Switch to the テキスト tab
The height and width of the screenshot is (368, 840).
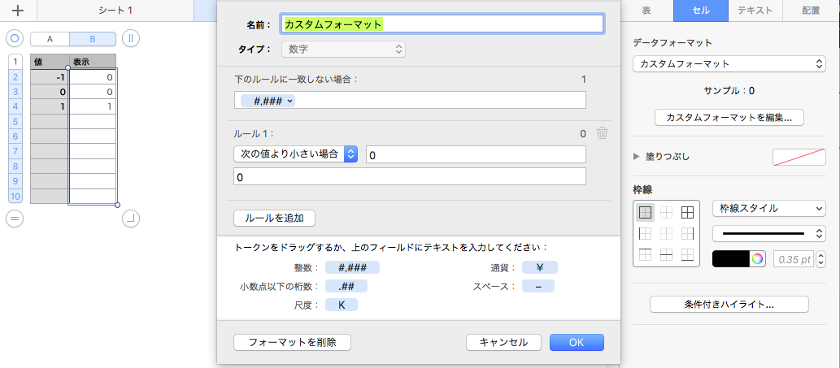pos(755,11)
